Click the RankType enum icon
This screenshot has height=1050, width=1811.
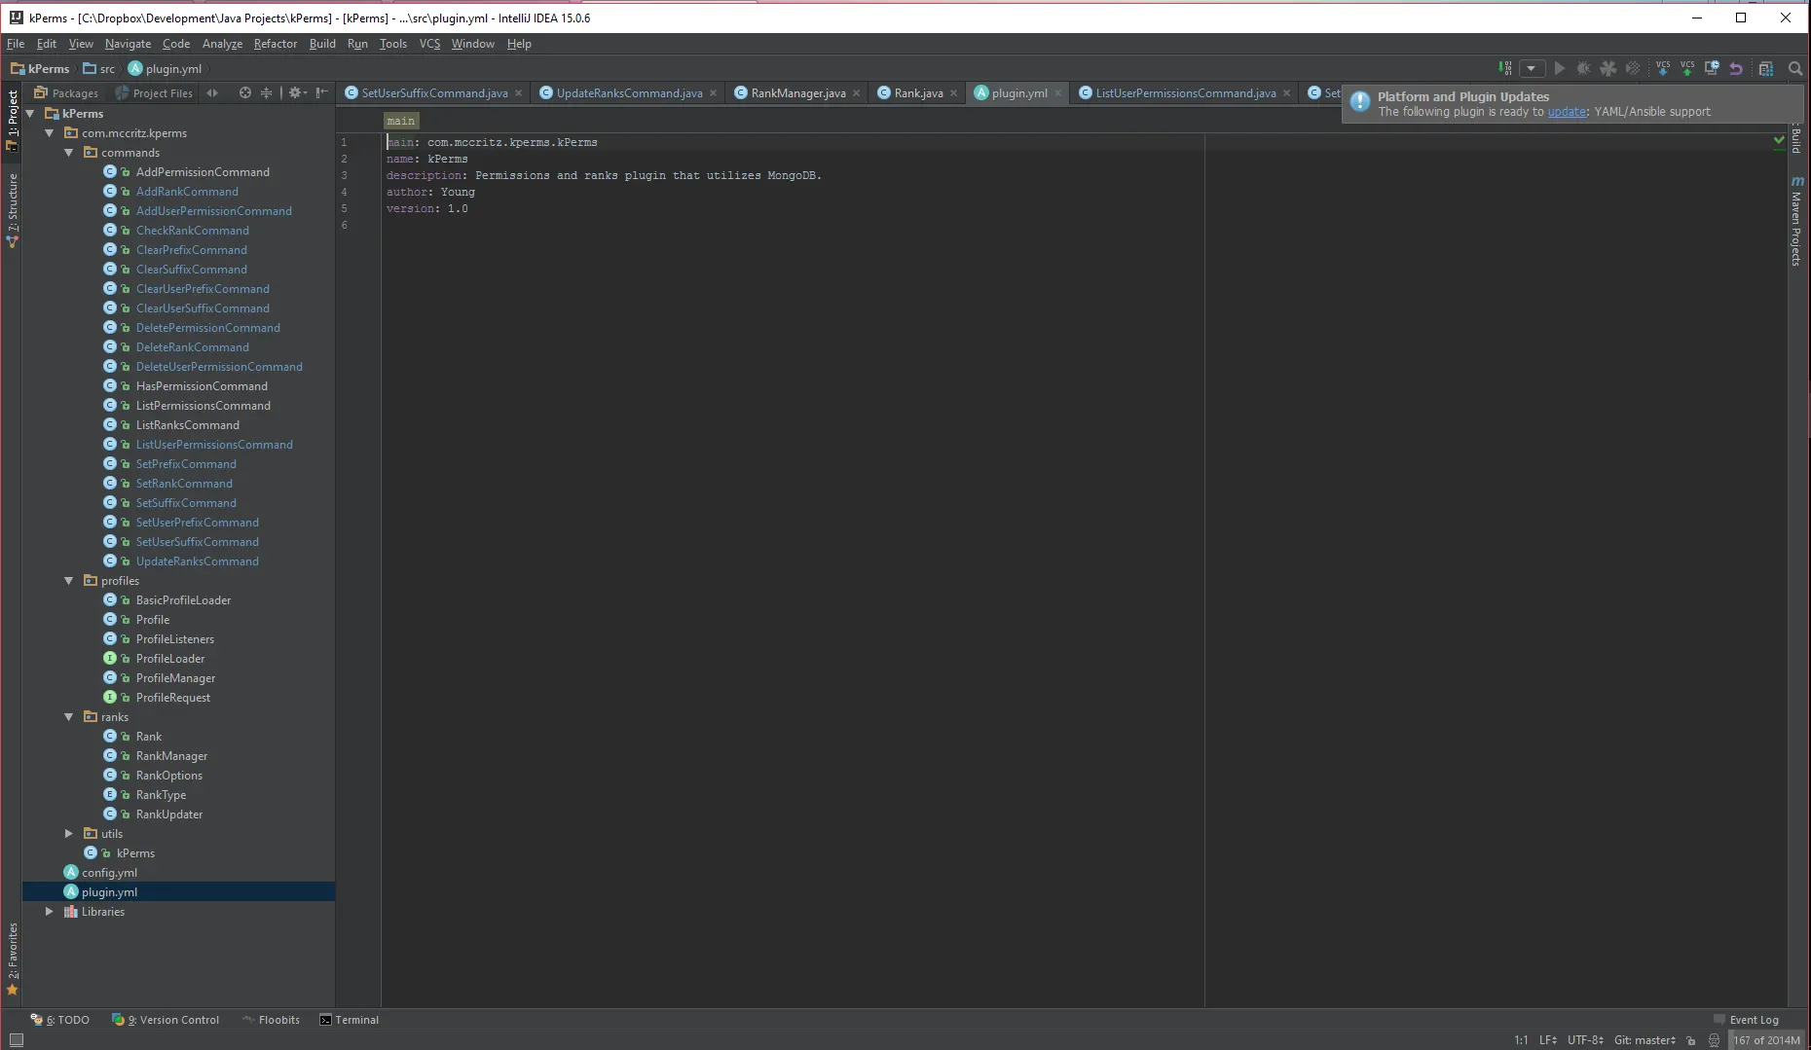pos(110,795)
